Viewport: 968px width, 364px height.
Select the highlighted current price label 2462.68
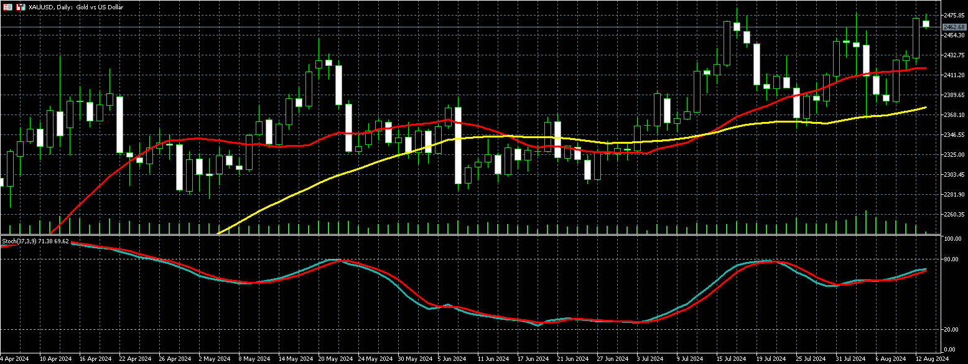click(953, 27)
